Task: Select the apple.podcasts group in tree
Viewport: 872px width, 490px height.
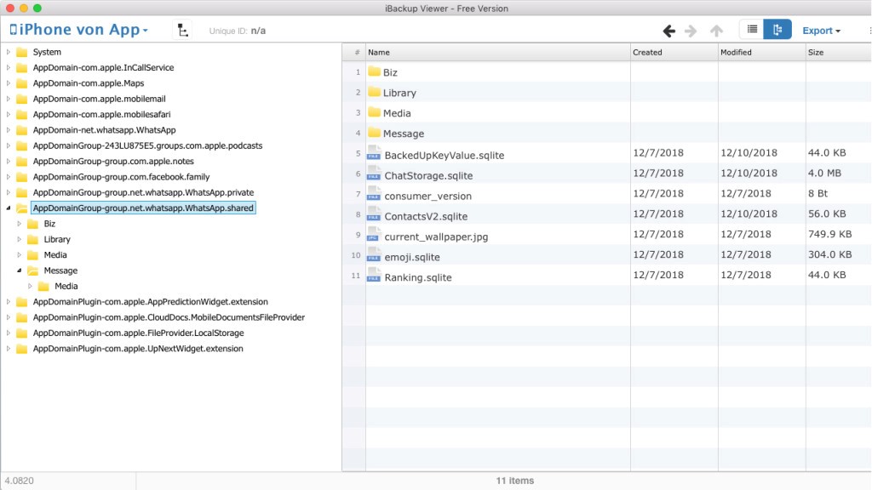Action: tap(147, 145)
